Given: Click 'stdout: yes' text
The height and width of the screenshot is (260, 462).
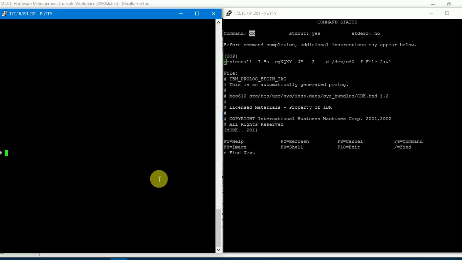Looking at the screenshot, I should [305, 34].
